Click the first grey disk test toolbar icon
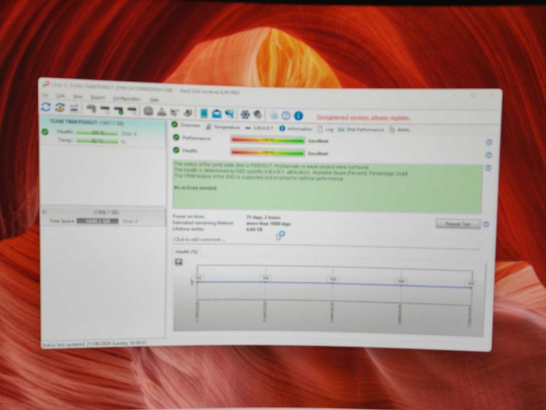 coord(91,109)
